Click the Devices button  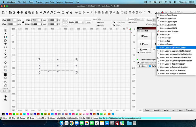[142, 66]
